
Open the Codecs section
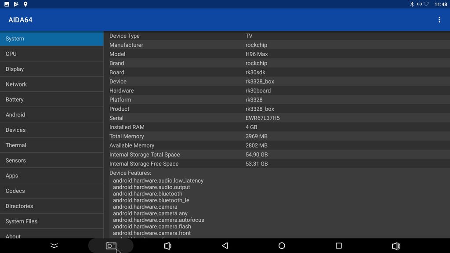pyautogui.click(x=52, y=191)
